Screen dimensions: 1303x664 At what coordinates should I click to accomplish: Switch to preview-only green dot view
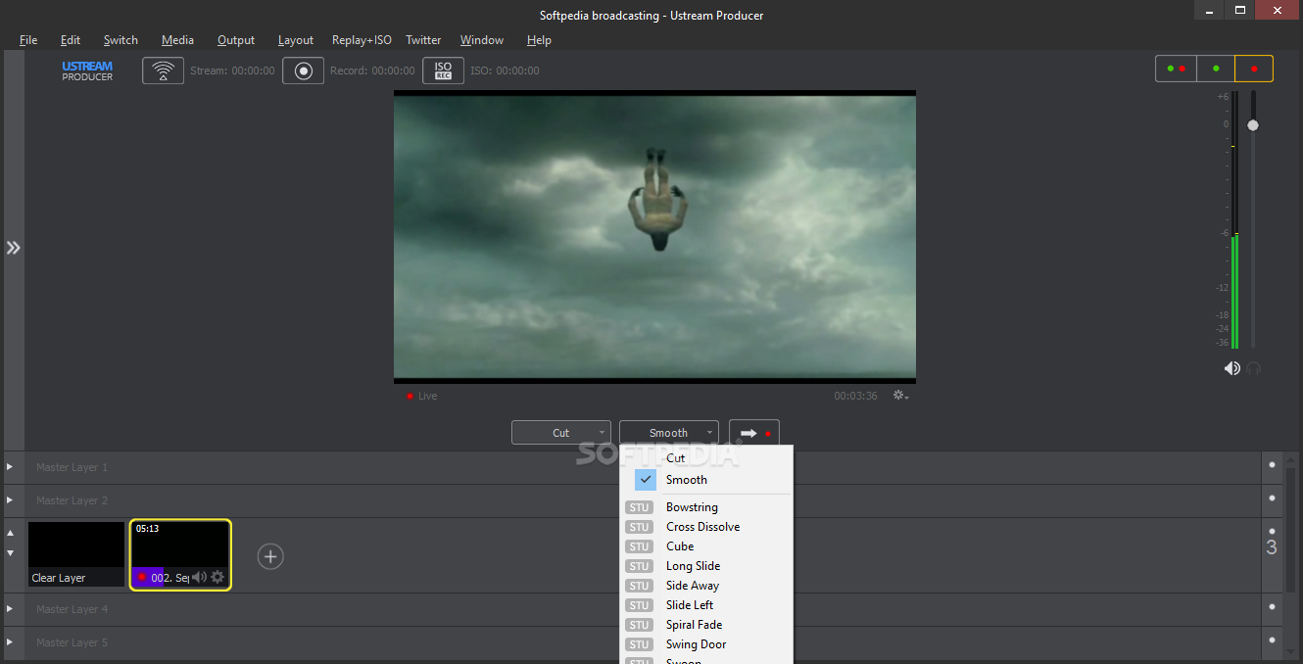pyautogui.click(x=1216, y=69)
